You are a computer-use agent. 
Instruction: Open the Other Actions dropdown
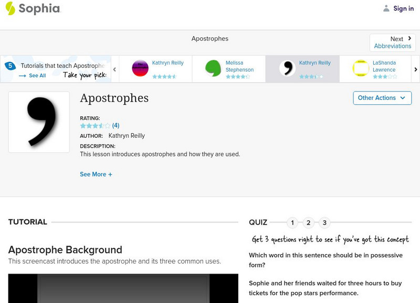tap(382, 98)
